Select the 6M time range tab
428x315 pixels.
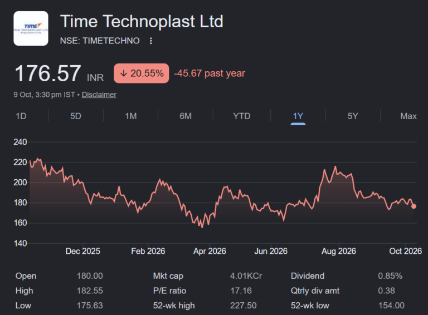pos(186,116)
